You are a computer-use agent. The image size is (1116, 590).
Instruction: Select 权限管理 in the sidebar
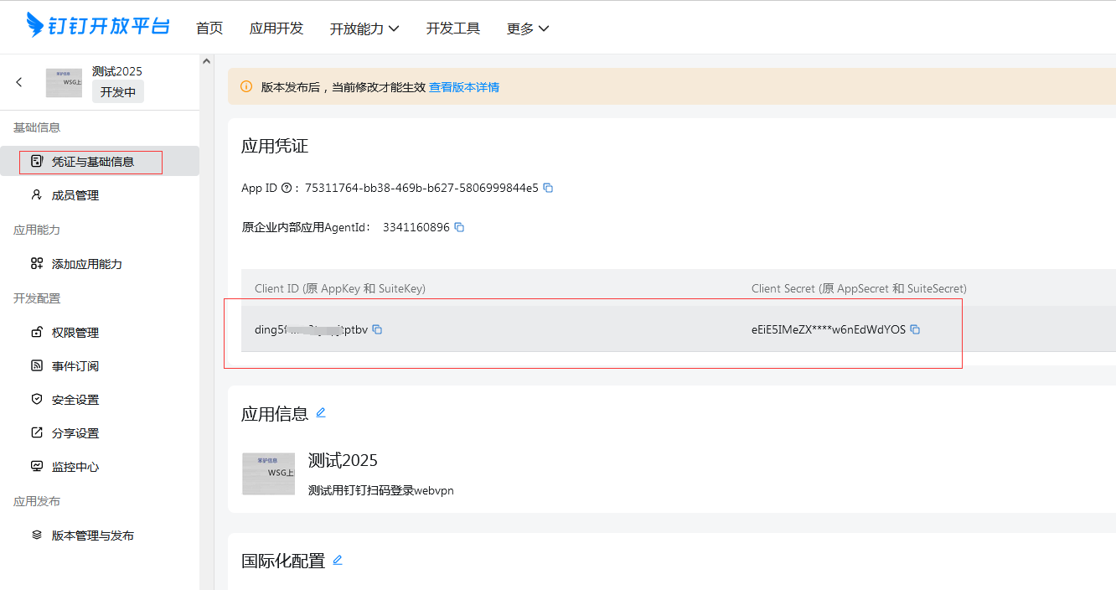(x=75, y=333)
